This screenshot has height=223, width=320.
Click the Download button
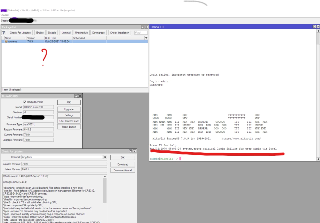coord(122,164)
